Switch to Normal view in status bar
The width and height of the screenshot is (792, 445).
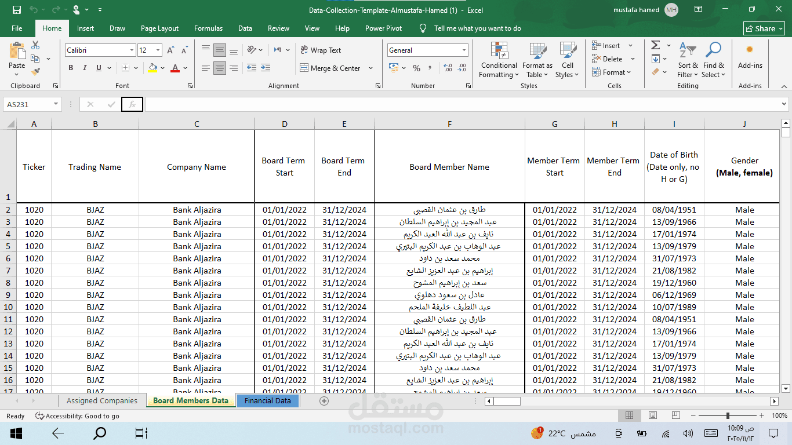coord(629,415)
